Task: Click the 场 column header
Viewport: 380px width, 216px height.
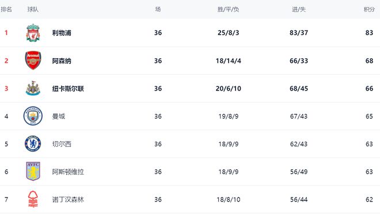Action: (158, 9)
